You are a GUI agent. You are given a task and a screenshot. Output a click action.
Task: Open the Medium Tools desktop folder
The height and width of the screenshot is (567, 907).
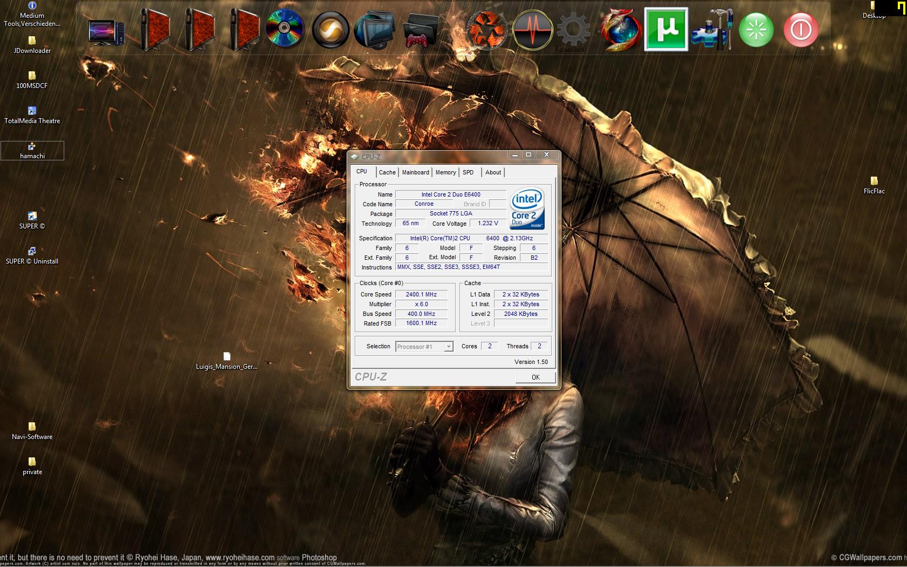coord(32,15)
